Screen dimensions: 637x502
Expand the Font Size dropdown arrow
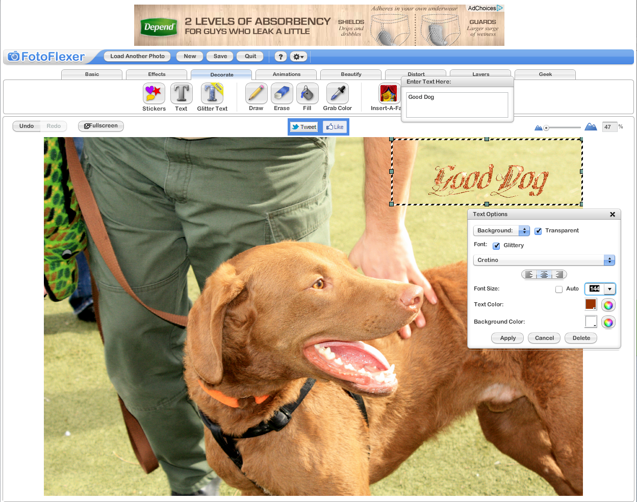pyautogui.click(x=609, y=289)
